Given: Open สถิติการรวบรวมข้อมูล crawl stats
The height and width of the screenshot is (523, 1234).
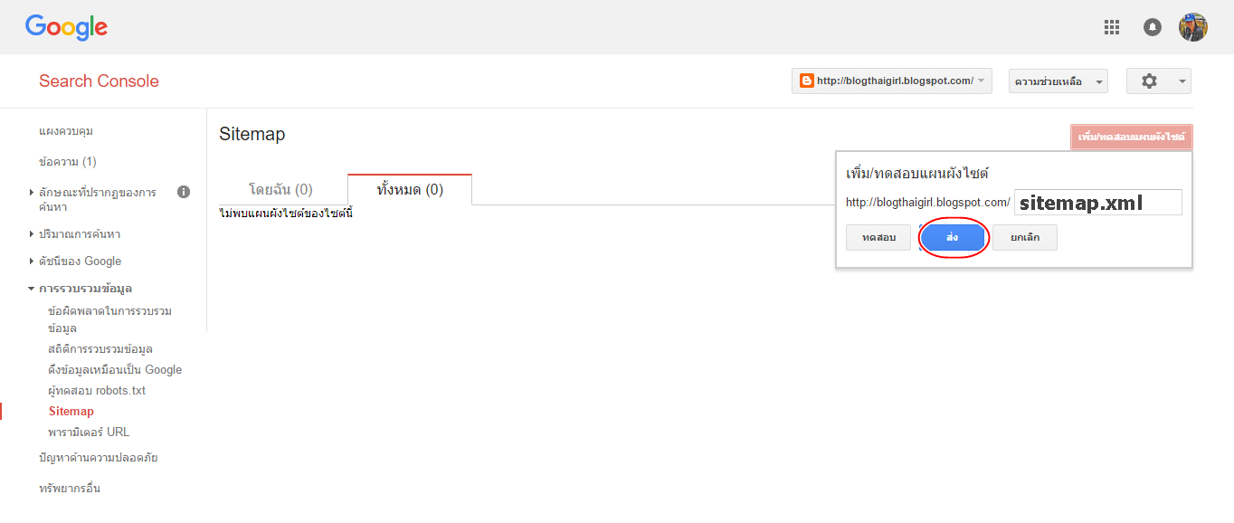Looking at the screenshot, I should (x=100, y=349).
